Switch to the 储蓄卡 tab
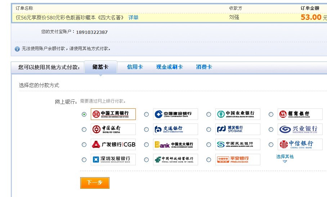Screen dimensions: 327x197 100,67
